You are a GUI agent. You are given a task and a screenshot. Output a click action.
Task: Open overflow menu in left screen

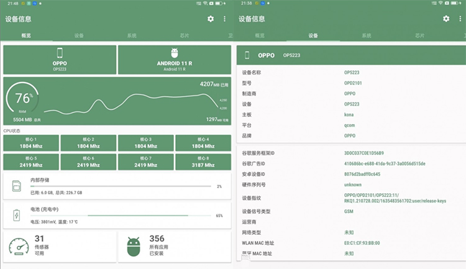[x=224, y=19]
